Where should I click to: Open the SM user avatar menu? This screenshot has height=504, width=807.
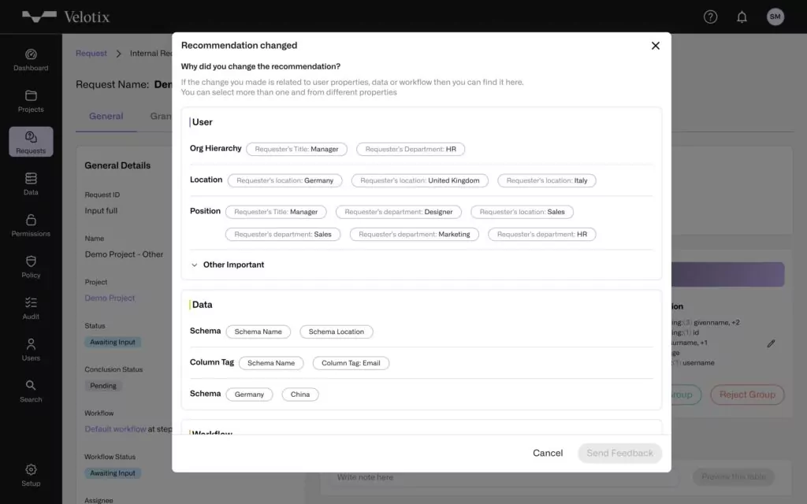775,17
